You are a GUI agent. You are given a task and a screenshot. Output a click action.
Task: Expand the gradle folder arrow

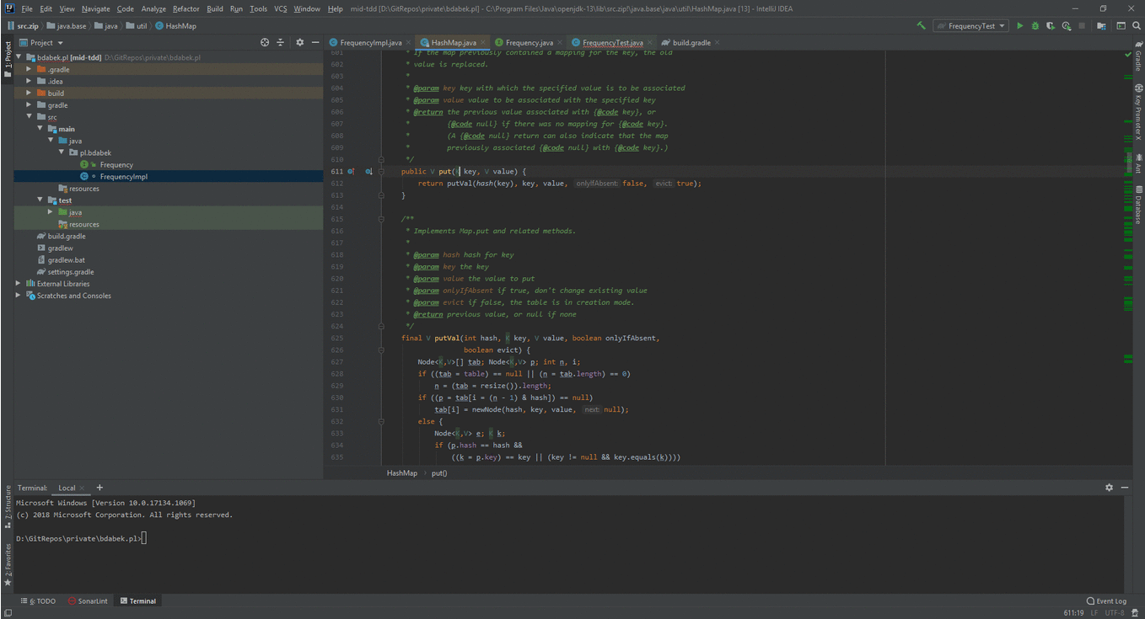click(x=30, y=105)
